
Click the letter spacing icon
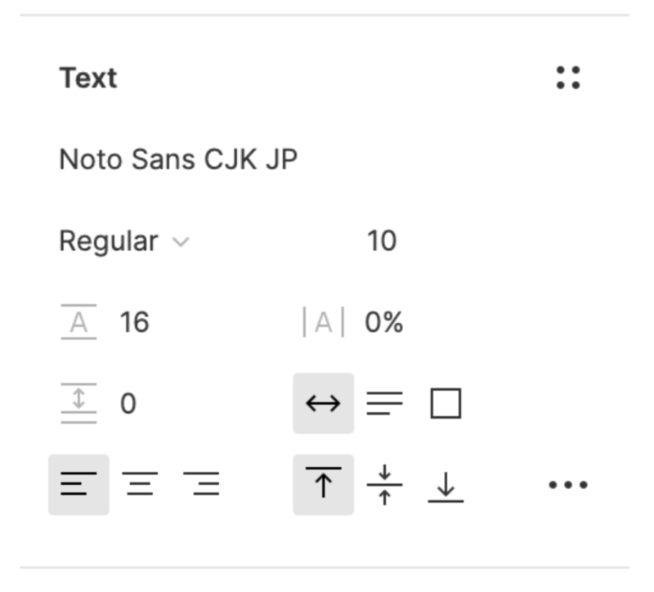pos(323,322)
